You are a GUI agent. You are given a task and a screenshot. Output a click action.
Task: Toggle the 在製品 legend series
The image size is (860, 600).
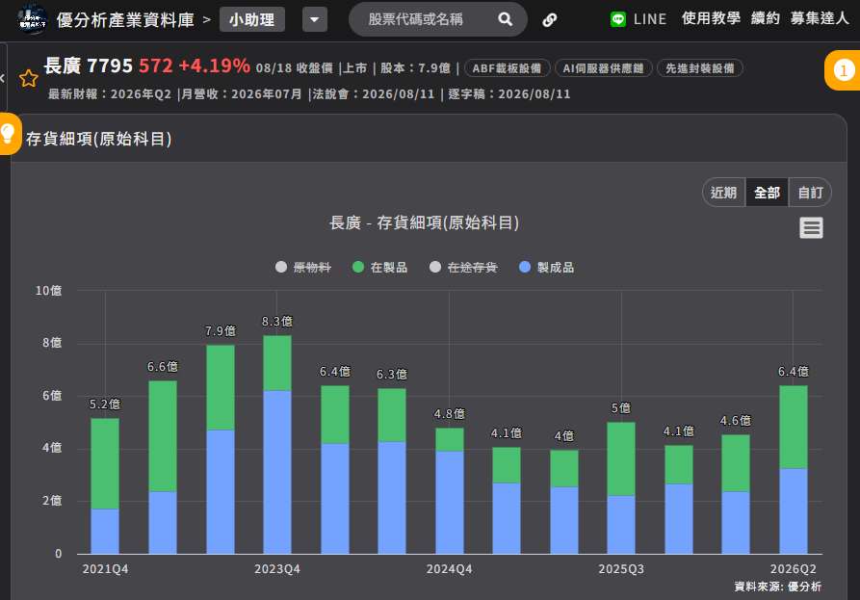pyautogui.click(x=380, y=267)
